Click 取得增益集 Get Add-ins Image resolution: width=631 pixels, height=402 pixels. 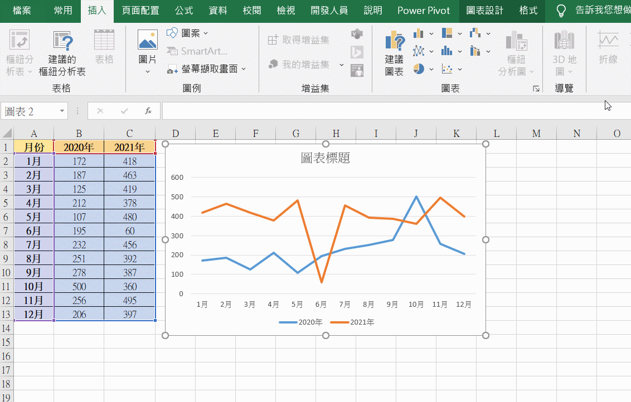(x=299, y=40)
